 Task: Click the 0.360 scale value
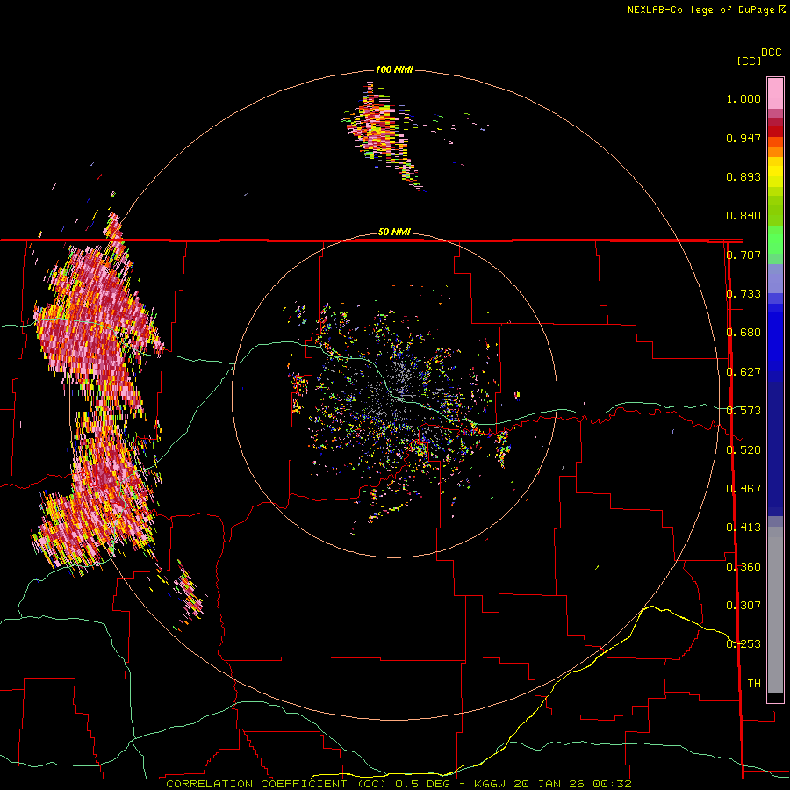coord(743,567)
